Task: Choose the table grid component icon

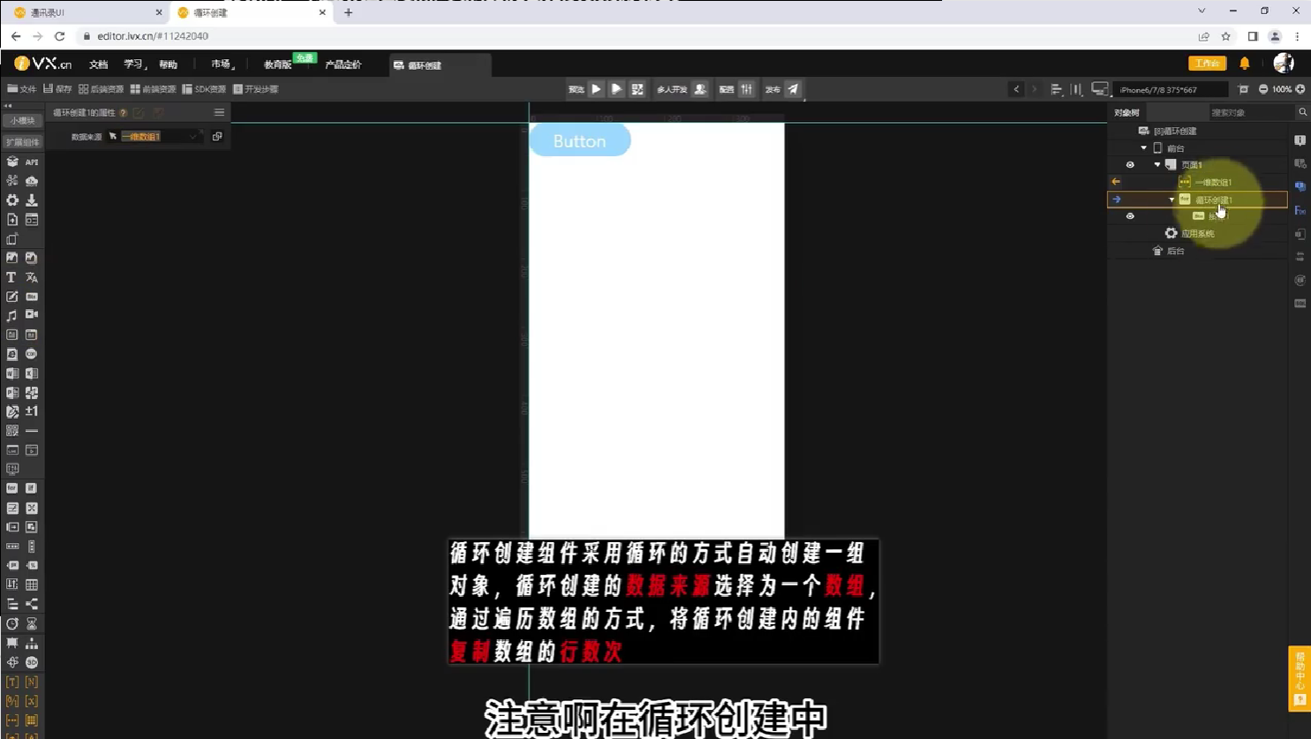Action: click(x=32, y=584)
